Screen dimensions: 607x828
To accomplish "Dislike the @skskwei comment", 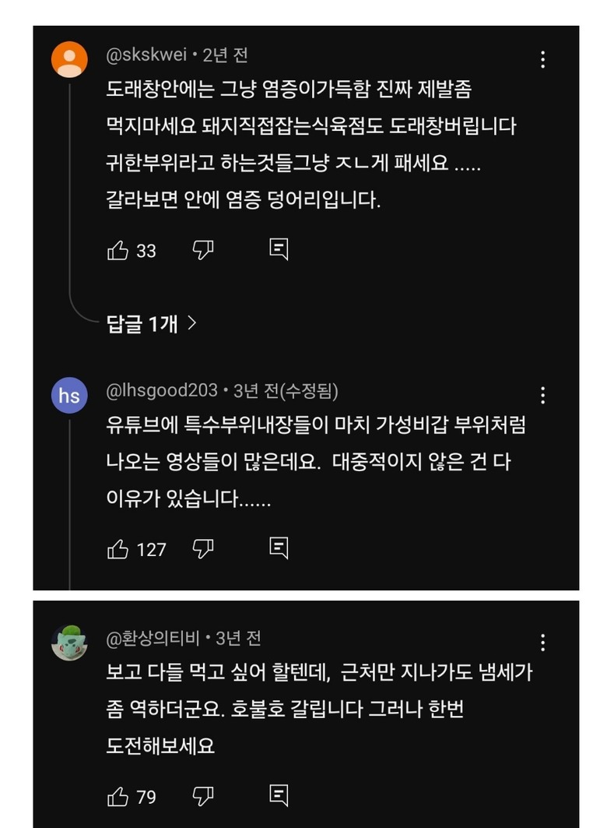I will pyautogui.click(x=203, y=250).
